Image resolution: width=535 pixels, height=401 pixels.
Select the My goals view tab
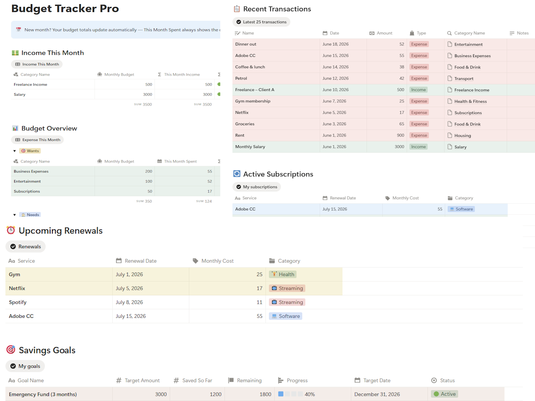[x=25, y=366]
